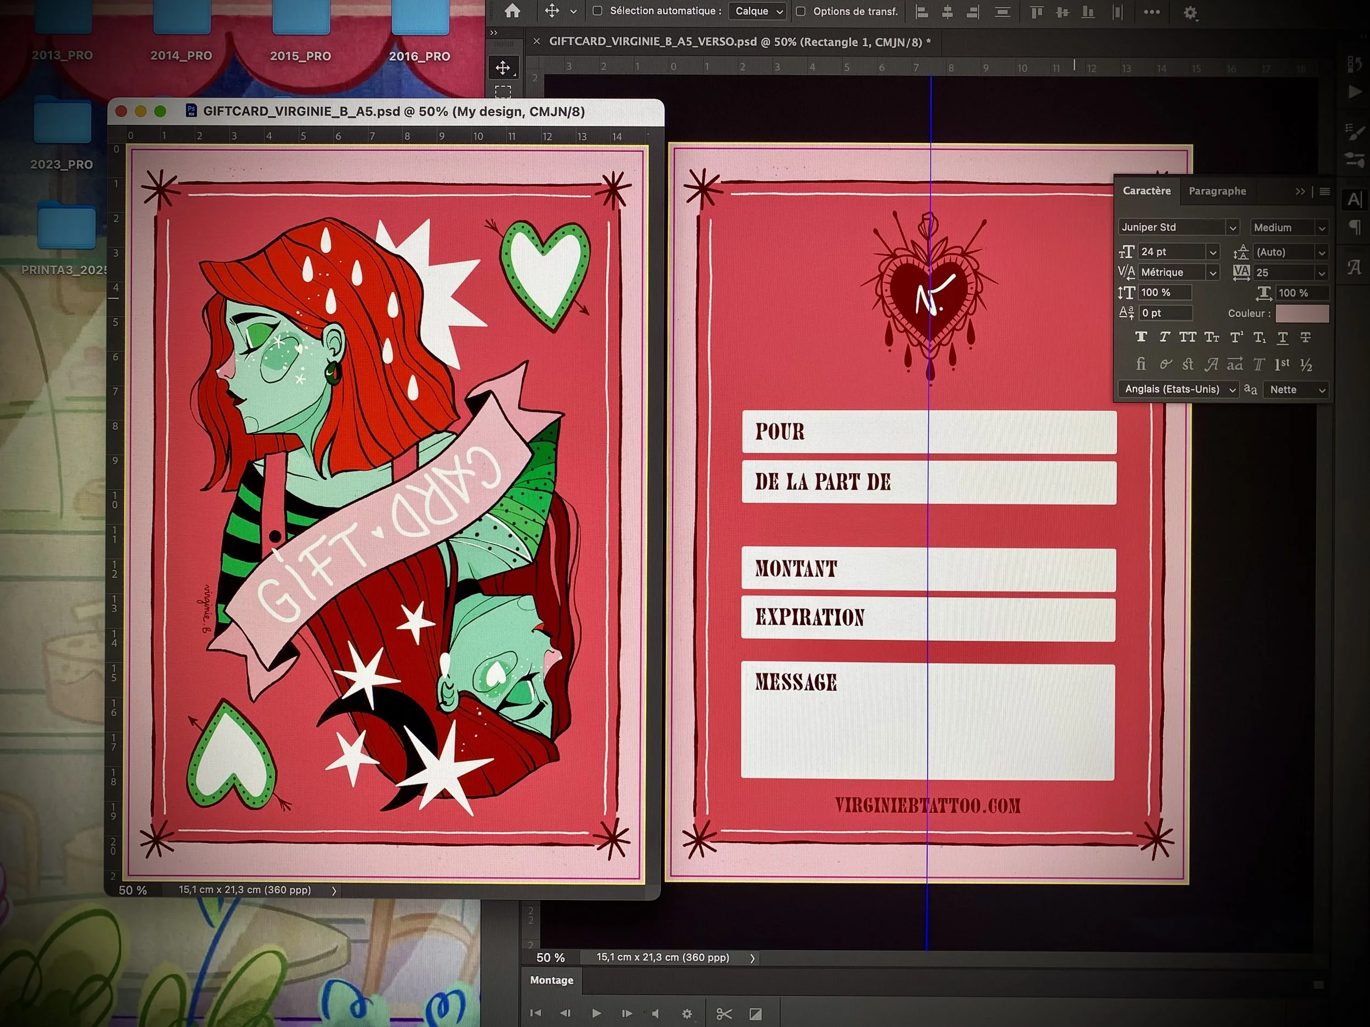The image size is (1370, 1027).
Task: Apply faux bold in Caractère panel
Action: (x=1141, y=337)
